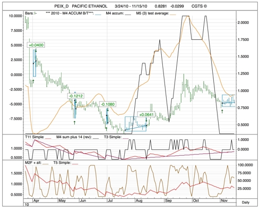The width and height of the screenshot is (260, 210).
Task: Click the last price value 0.8281
Action: tap(161, 6)
